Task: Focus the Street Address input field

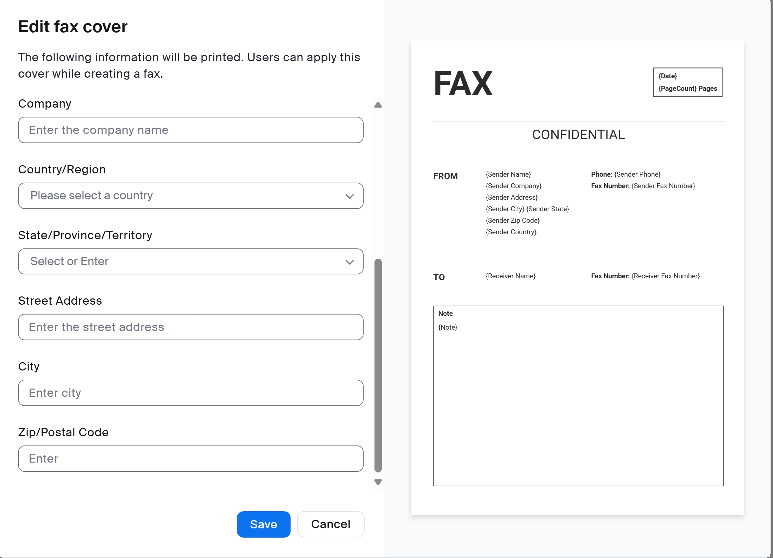Action: click(191, 327)
